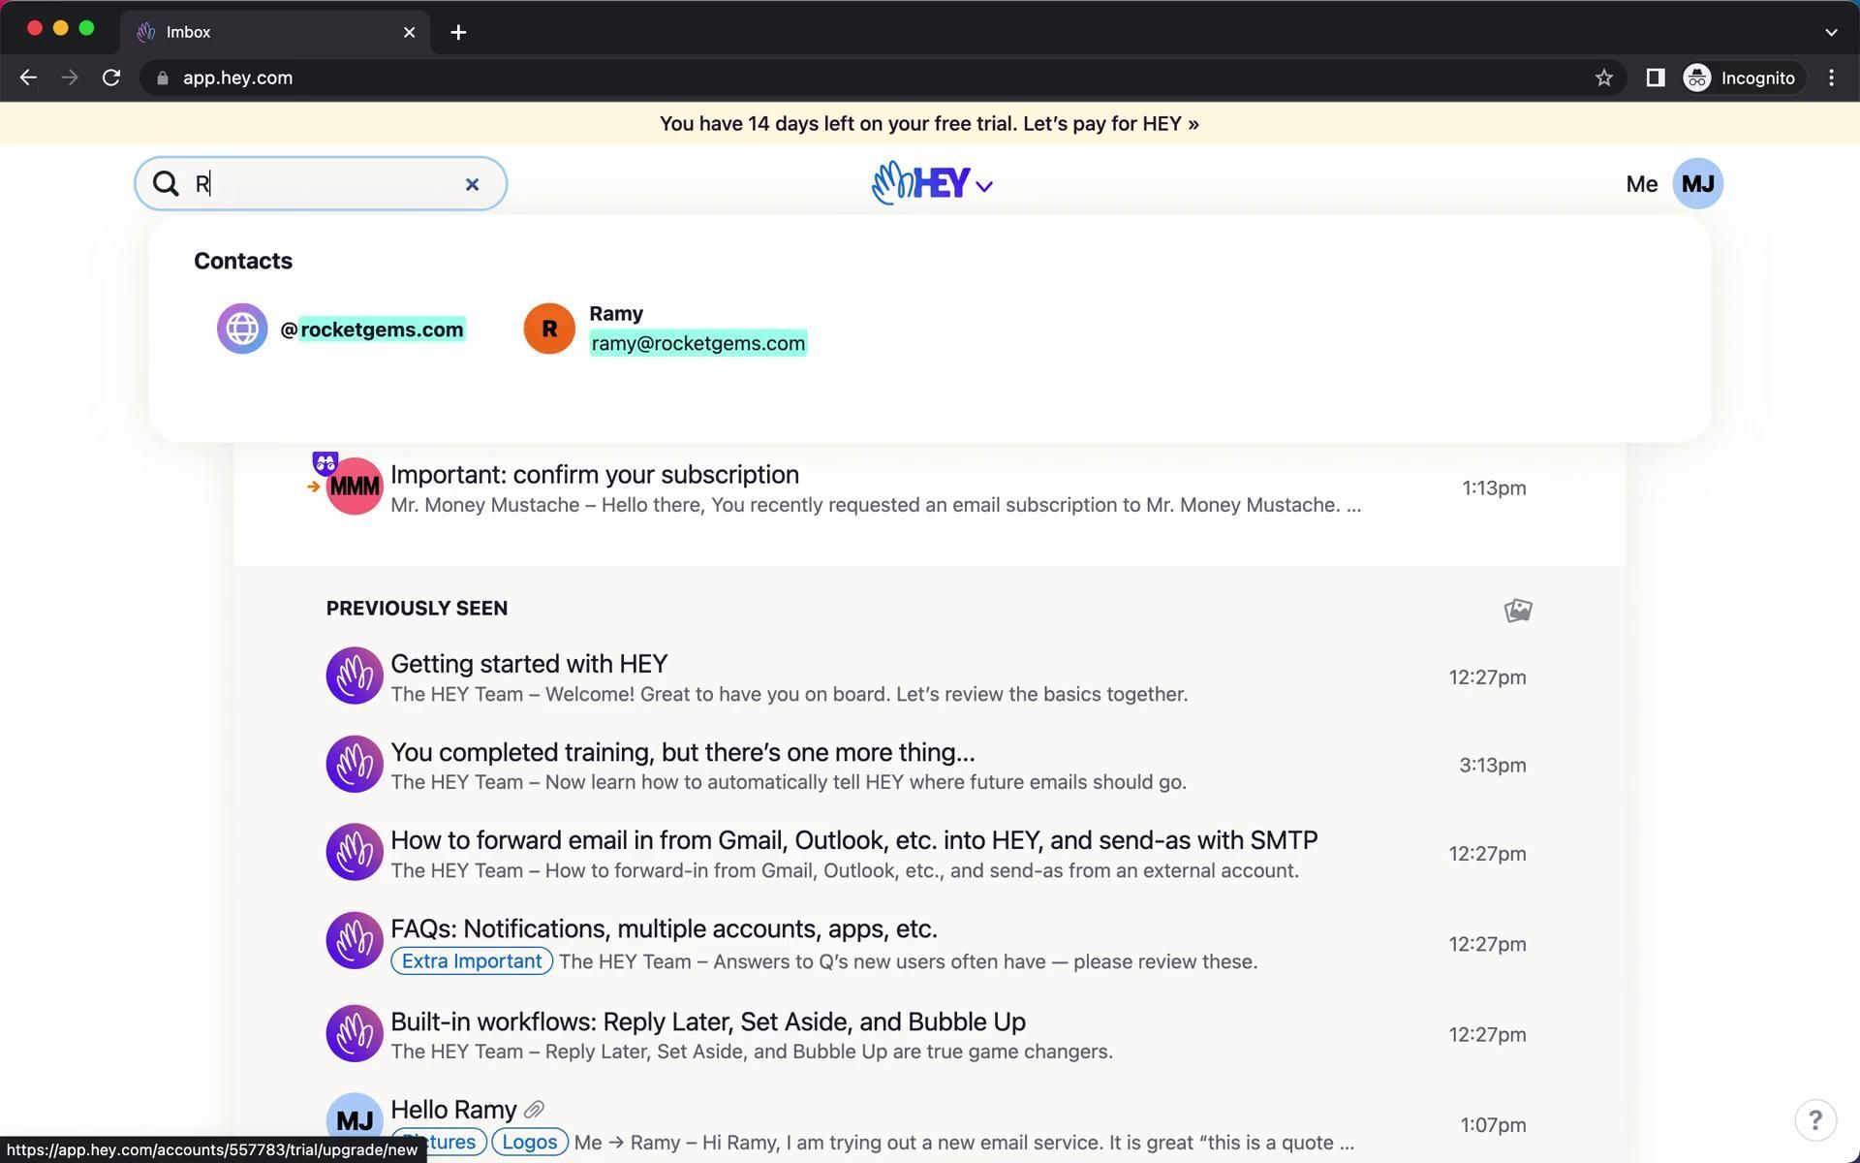Open Chrome side panel icon
This screenshot has width=1860, height=1163.
(x=1655, y=79)
